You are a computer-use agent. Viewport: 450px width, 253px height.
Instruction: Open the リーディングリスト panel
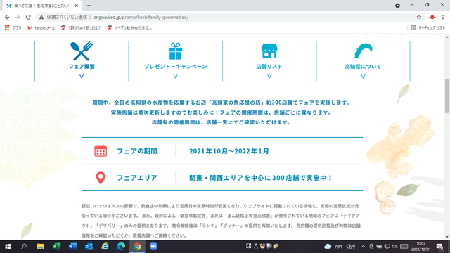coord(428,28)
